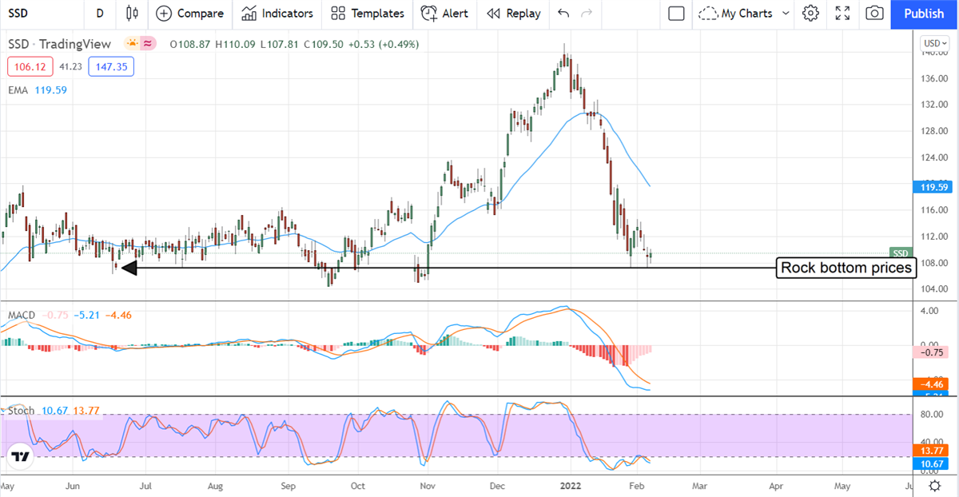Click the 2022 label on time axis
Screen dimensions: 959x497
569,485
